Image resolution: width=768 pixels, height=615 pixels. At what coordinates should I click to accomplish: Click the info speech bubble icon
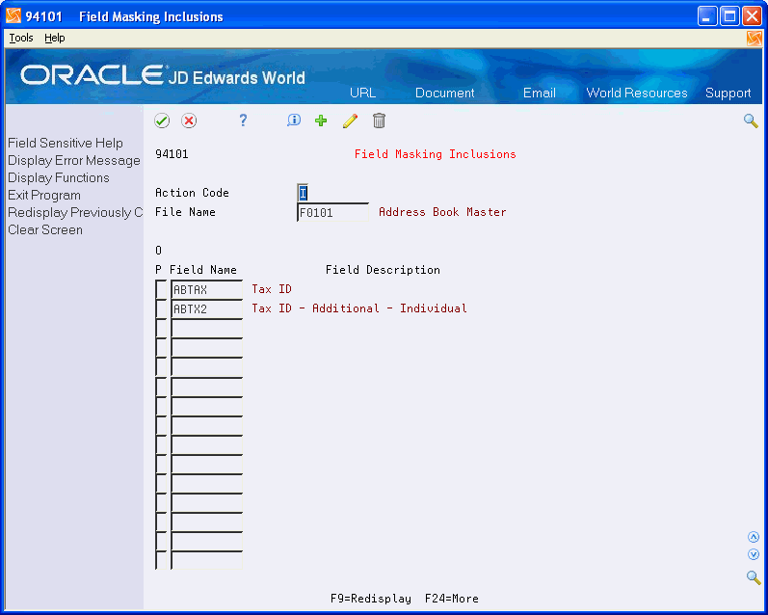[294, 120]
